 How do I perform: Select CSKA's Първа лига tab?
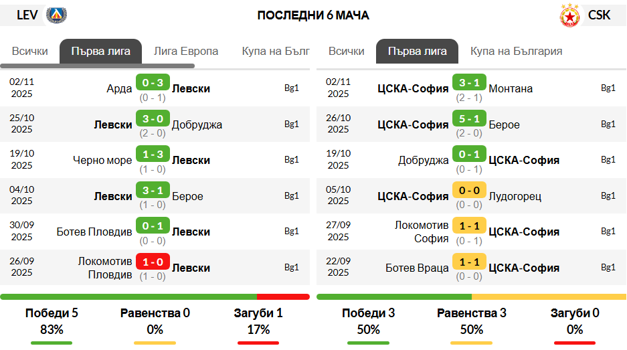pos(417,52)
